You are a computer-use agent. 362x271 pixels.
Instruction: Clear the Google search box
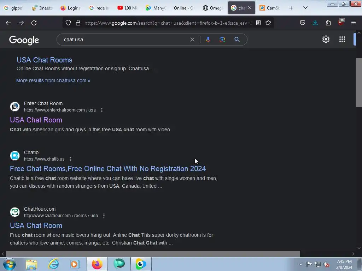click(192, 40)
